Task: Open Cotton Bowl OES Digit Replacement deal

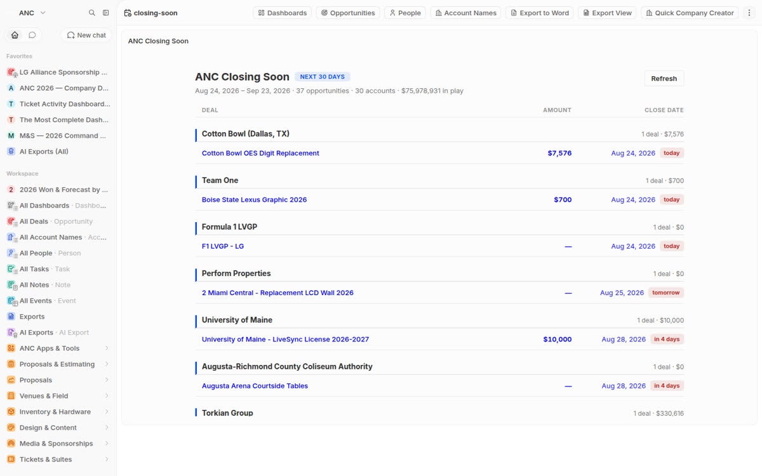Action: point(260,153)
